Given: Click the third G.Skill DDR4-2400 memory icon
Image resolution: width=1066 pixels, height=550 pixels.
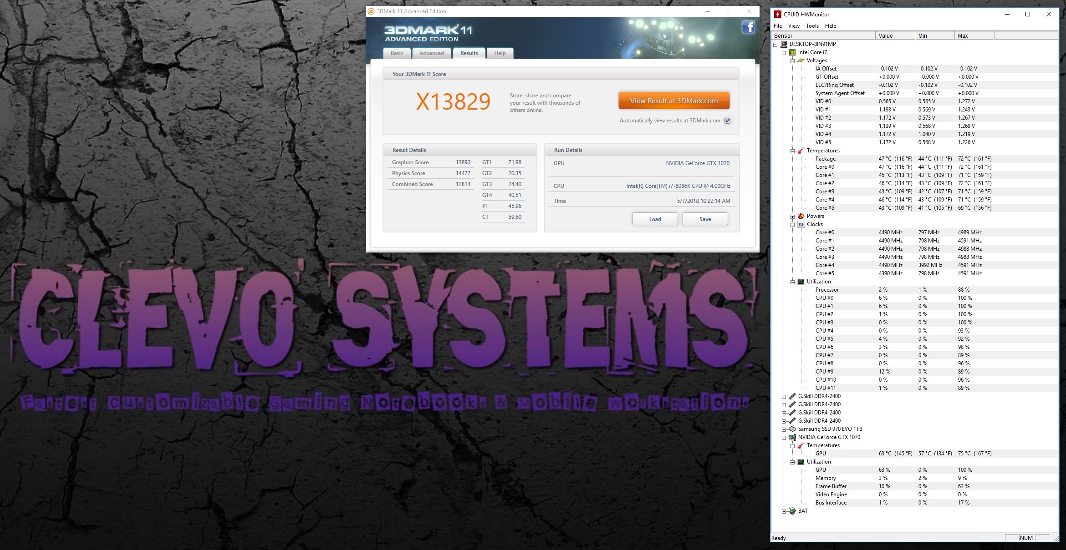Looking at the screenshot, I should click(x=792, y=413).
